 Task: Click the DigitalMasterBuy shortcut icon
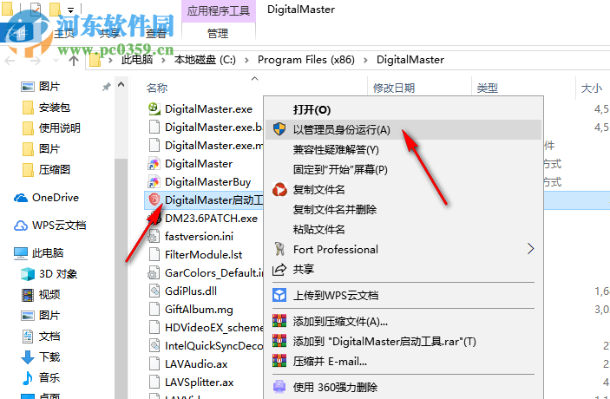point(154,182)
